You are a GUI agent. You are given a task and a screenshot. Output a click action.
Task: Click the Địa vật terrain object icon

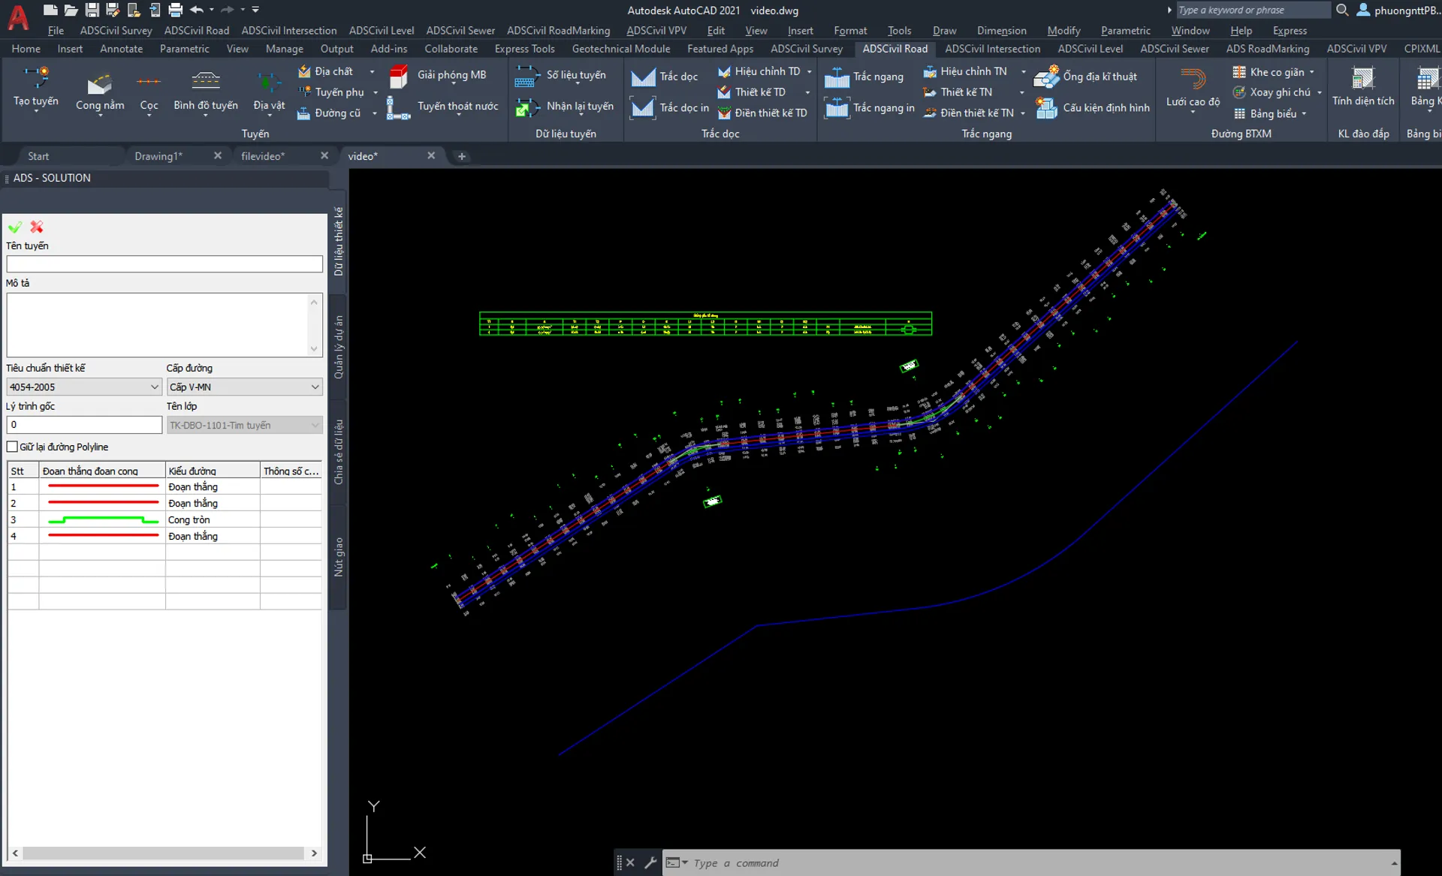269,81
